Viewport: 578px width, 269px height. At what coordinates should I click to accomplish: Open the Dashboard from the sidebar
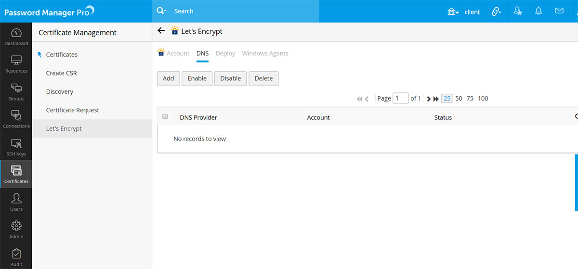click(x=16, y=37)
